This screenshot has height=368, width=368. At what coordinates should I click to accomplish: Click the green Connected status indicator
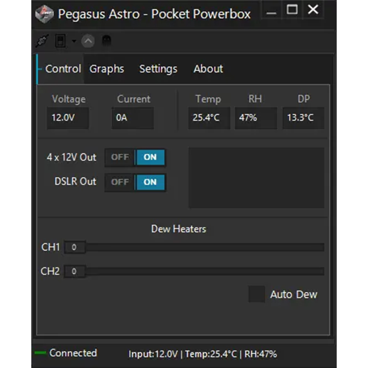(40, 353)
